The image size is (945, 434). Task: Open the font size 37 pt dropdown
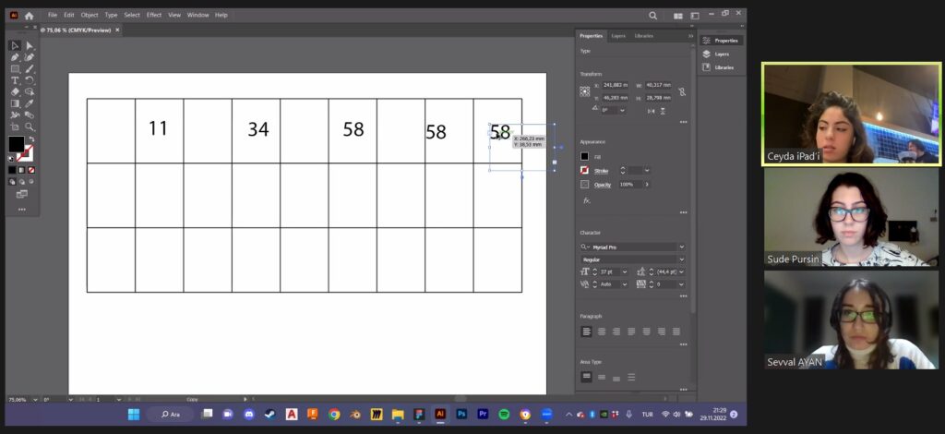tap(625, 271)
